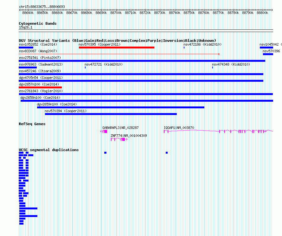The height and width of the screenshot is (236, 282).
Task: Click the esv2761843 long blue bar
Action: (x=146, y=94)
